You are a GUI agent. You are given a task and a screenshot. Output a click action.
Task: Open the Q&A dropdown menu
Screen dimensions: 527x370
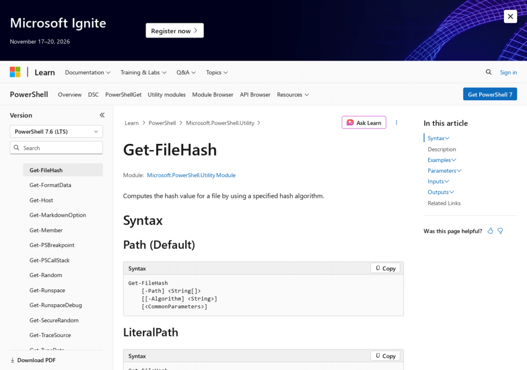(x=186, y=72)
